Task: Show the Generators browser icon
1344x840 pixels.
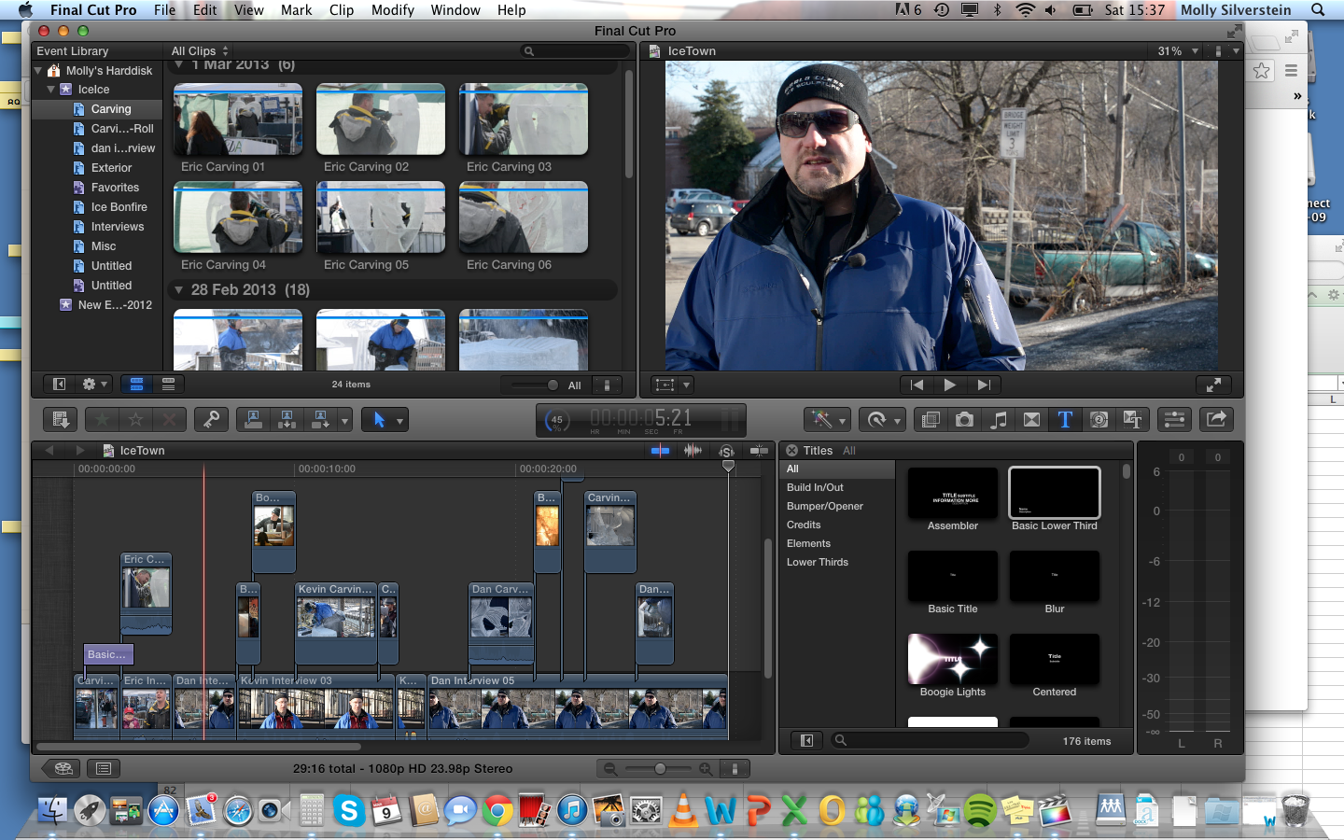Action: click(x=1099, y=420)
